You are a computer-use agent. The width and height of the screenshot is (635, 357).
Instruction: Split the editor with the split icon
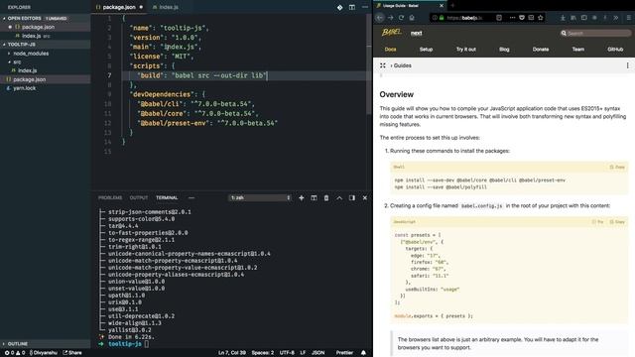tap(352, 7)
